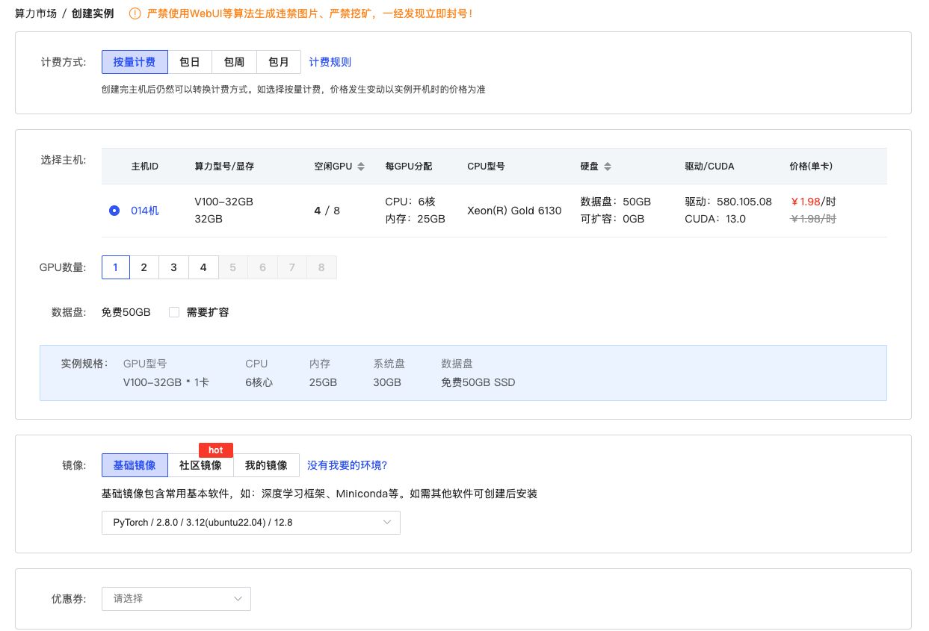Click the 价格(单卡) column header
This screenshot has width=929, height=631.
[x=811, y=167]
